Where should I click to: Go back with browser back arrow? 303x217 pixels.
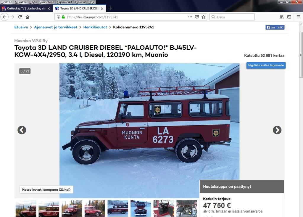click(x=4, y=17)
